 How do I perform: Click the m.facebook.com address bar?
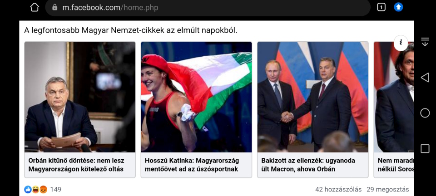point(208,8)
